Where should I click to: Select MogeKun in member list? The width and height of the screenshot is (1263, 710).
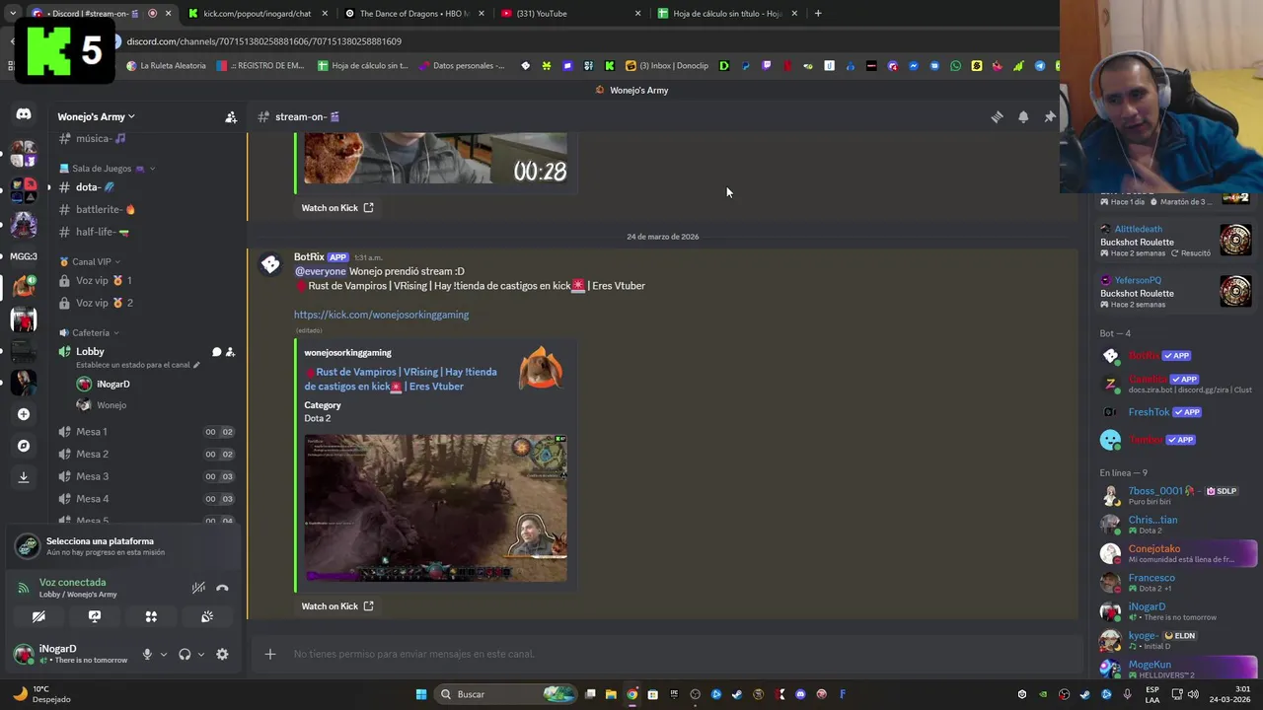pyautogui.click(x=1178, y=670)
